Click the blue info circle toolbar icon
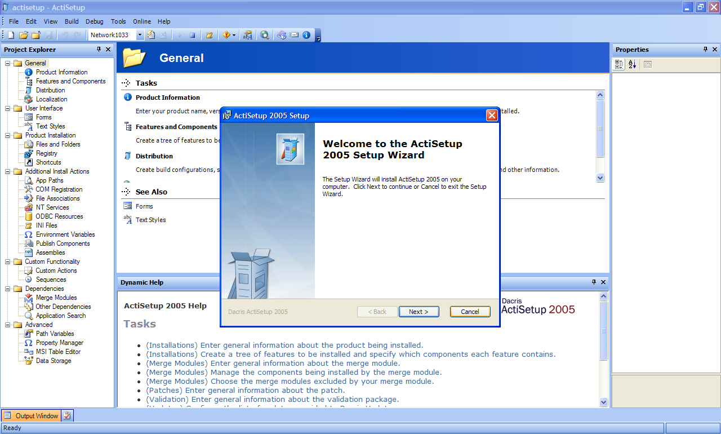Image resolution: width=721 pixels, height=434 pixels. [x=306, y=35]
